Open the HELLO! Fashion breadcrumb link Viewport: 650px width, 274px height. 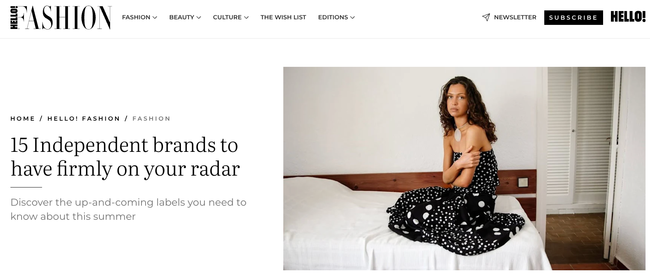[84, 118]
